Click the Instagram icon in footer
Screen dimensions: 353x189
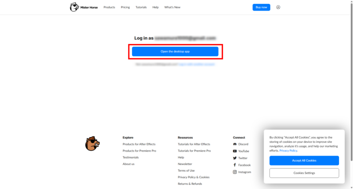coord(235,172)
